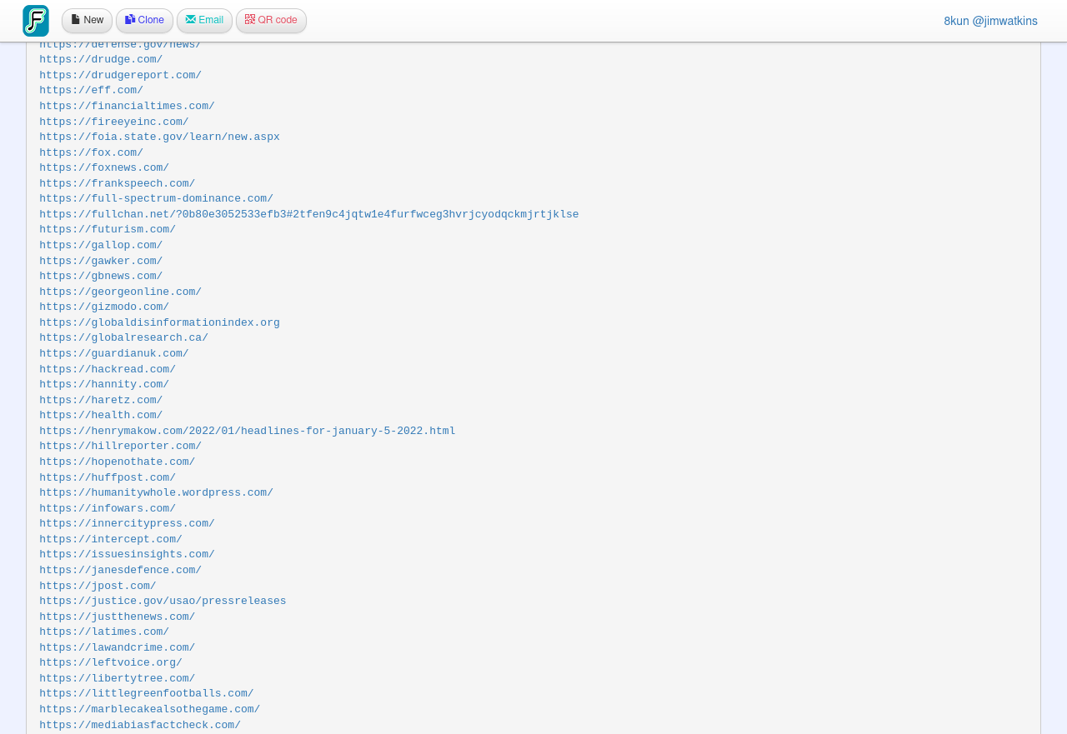The height and width of the screenshot is (734, 1067).
Task: Open the eff.com link
Action: [91, 91]
